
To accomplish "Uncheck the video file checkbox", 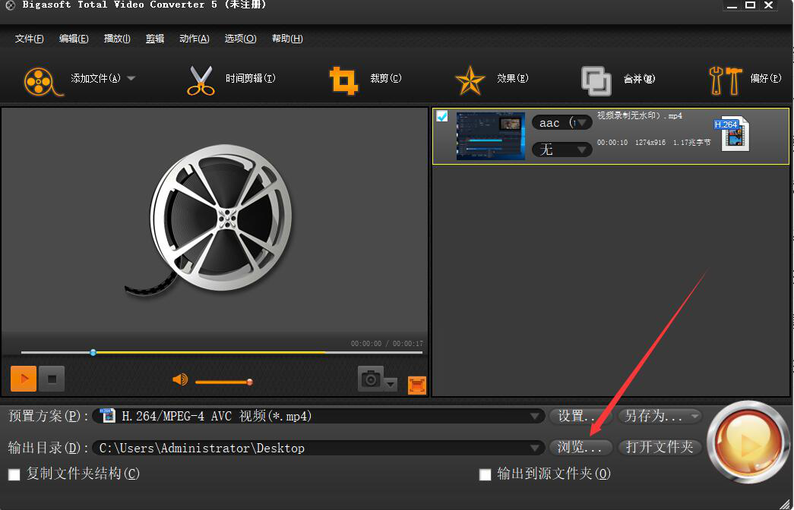I will coord(442,116).
